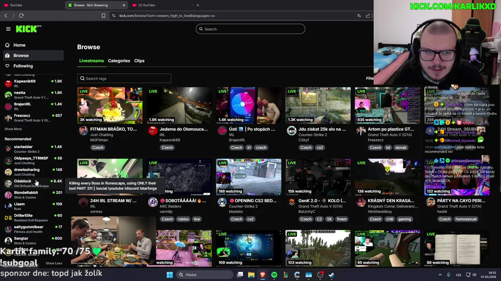The width and height of the screenshot is (501, 281).
Task: Bookmark this page icon in address bar
Action: pyautogui.click(x=103, y=16)
